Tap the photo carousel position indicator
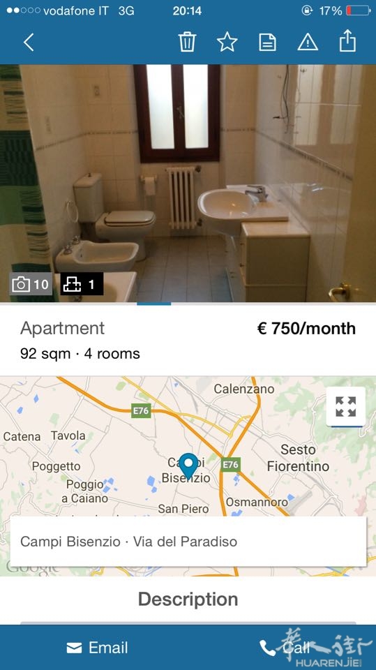This screenshot has width=376, height=670. pos(153,304)
